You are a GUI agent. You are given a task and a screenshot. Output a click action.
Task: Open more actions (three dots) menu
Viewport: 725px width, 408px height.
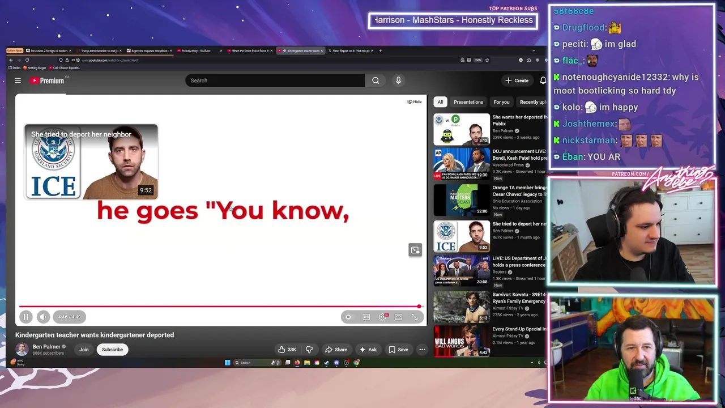point(422,350)
